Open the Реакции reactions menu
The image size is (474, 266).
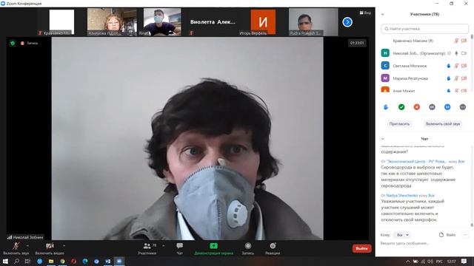pos(273,248)
